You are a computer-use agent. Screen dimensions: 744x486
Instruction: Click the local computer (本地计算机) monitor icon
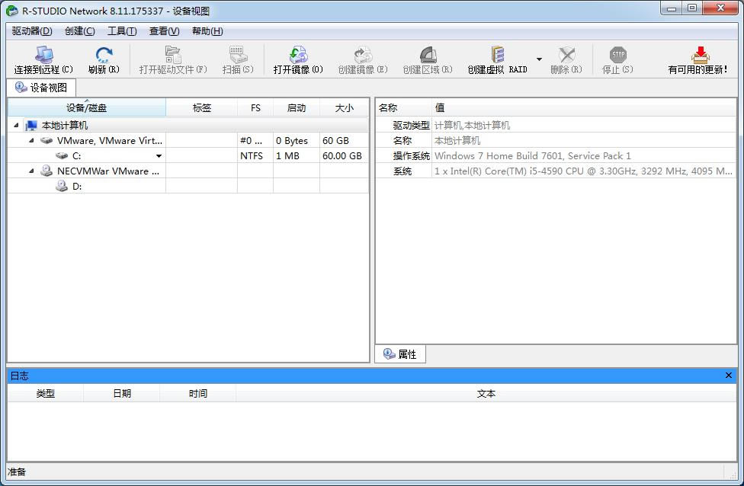click(30, 125)
